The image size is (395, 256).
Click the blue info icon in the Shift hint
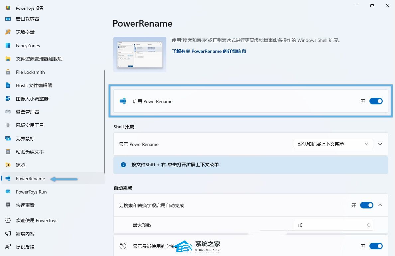click(124, 165)
